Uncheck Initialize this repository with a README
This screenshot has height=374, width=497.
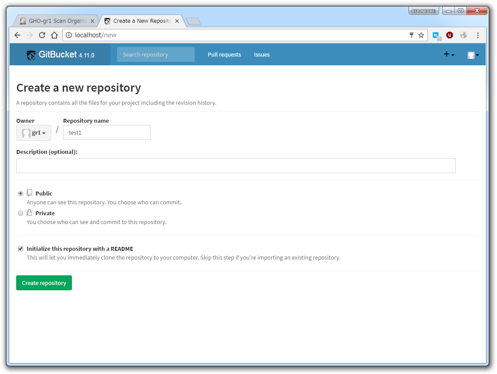pyautogui.click(x=21, y=248)
